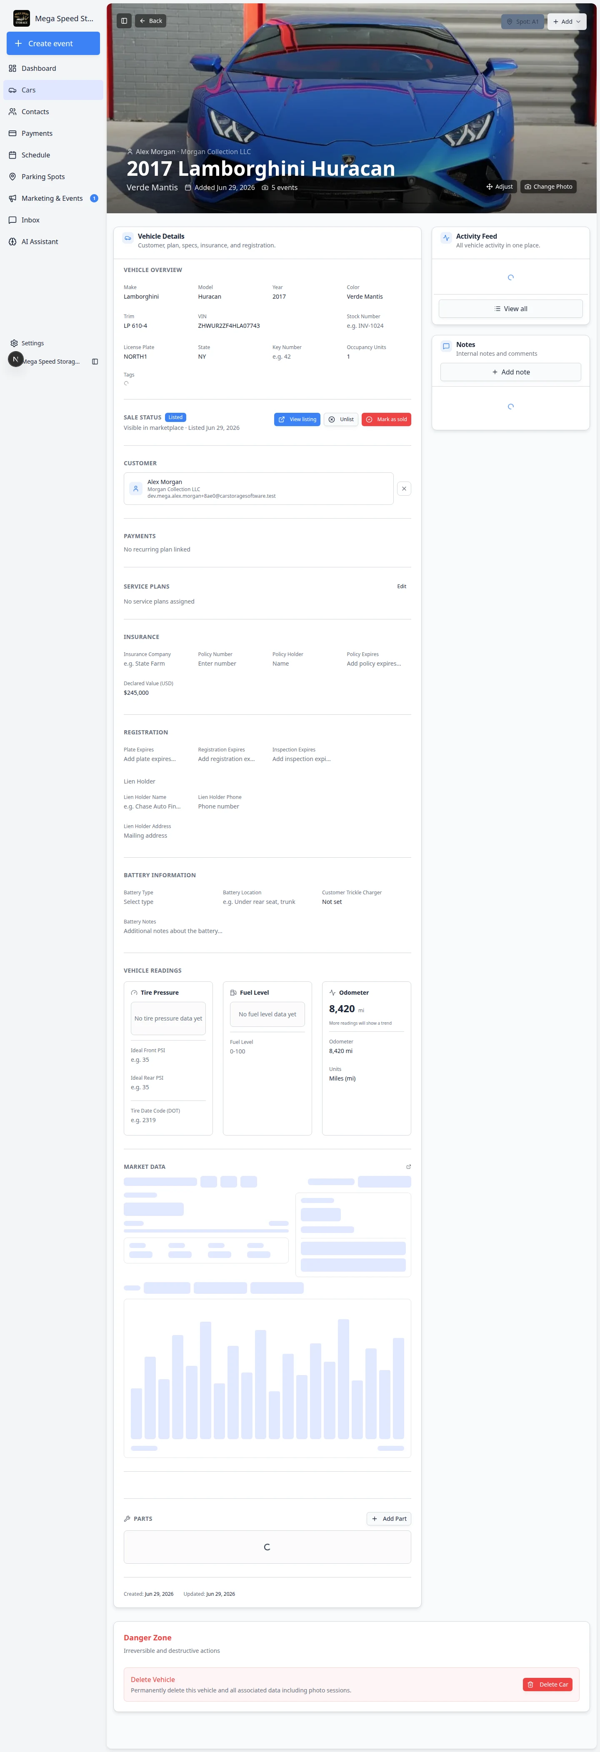
Task: View listing in marketplace
Action: coord(297,419)
